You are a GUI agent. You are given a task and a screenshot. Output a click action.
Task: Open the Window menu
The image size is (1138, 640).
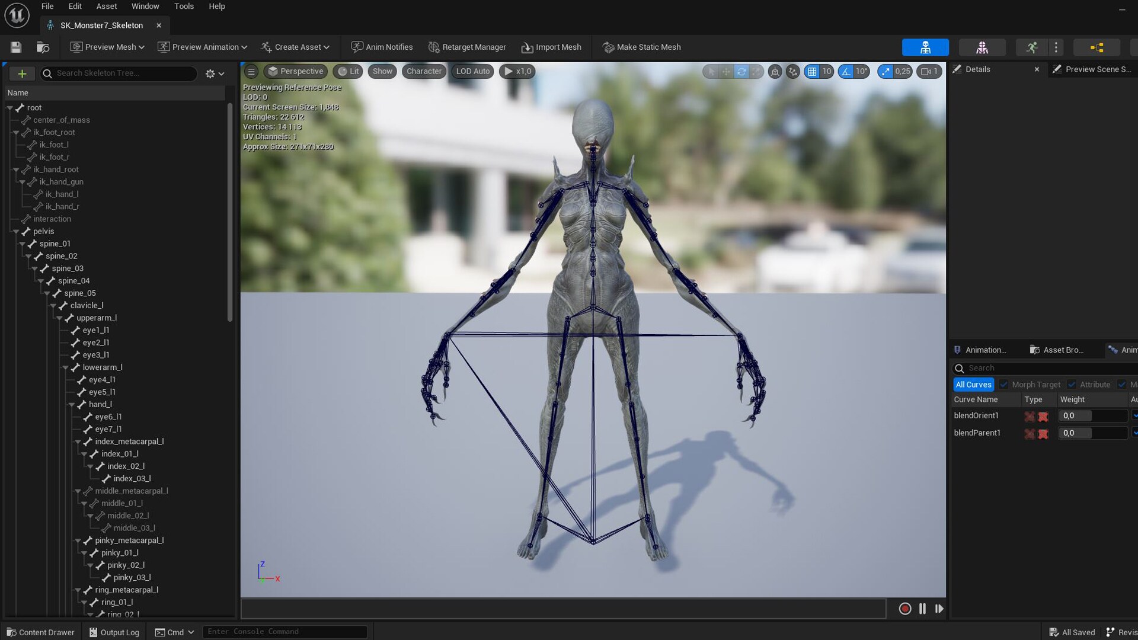pos(145,6)
